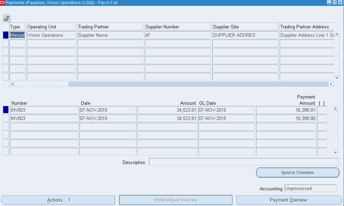Open the Actions... 1 button
344x206 pixels.
(58, 200)
